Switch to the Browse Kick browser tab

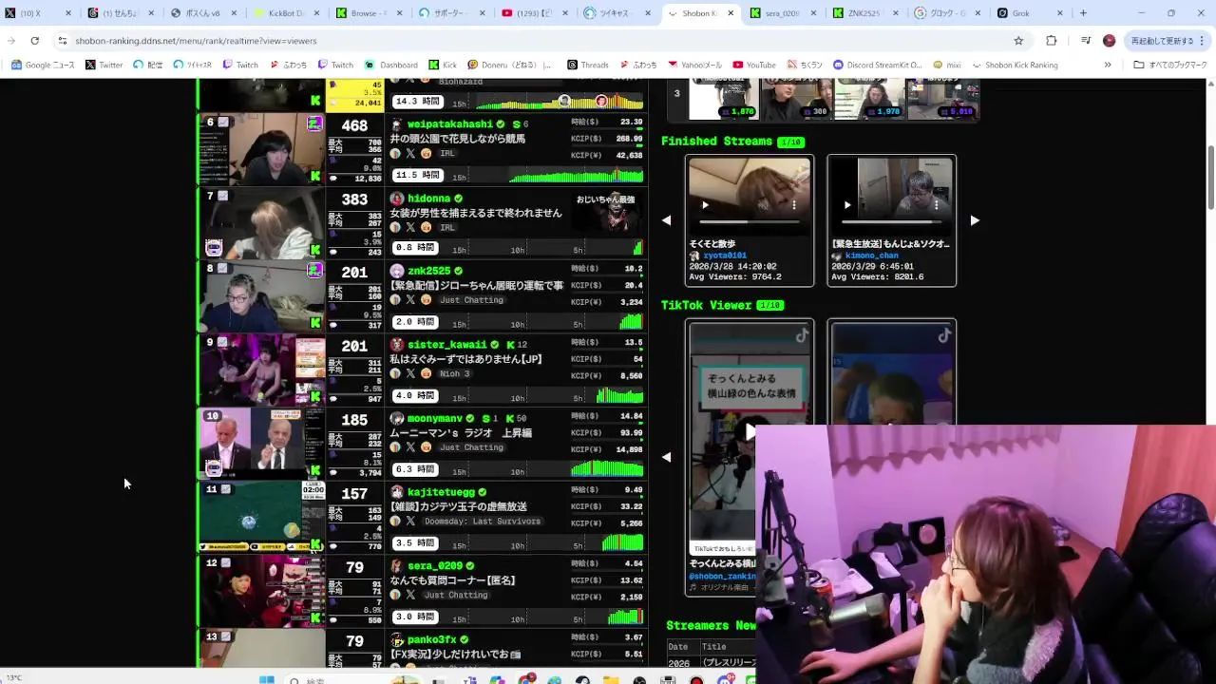tap(370, 13)
